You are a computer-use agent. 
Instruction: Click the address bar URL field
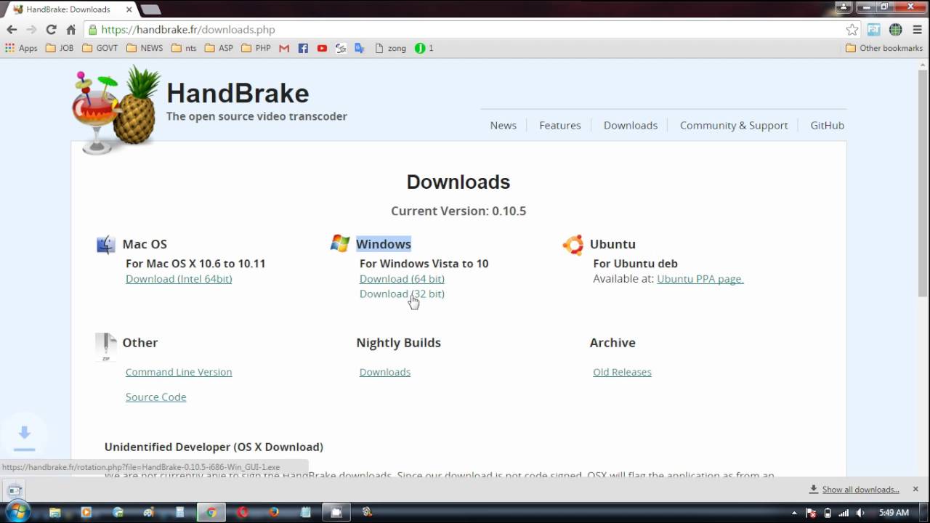465,30
